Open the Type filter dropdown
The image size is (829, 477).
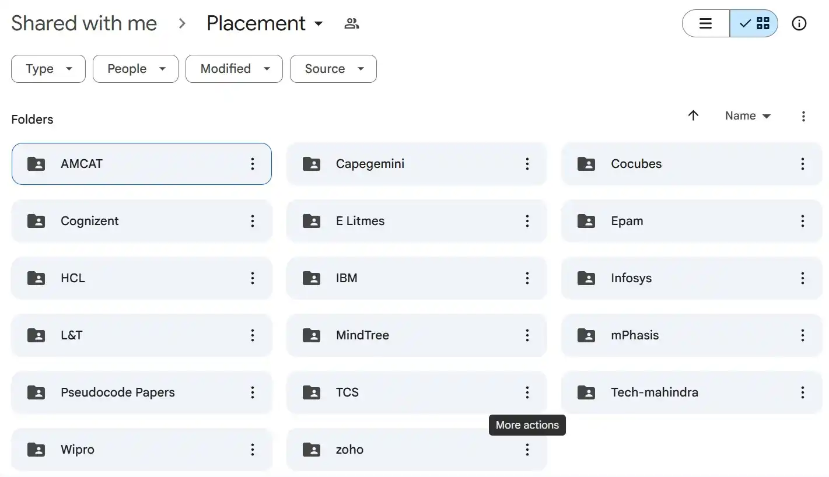(48, 69)
